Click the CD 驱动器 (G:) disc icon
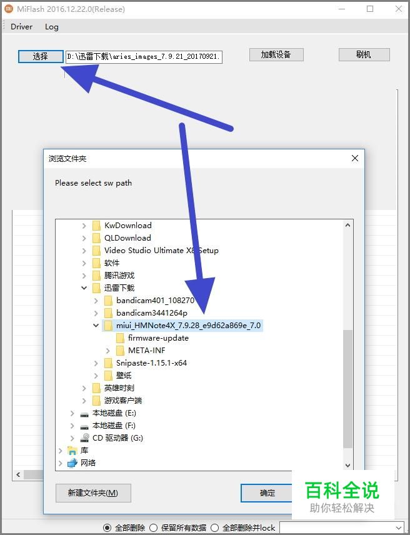 point(84,438)
